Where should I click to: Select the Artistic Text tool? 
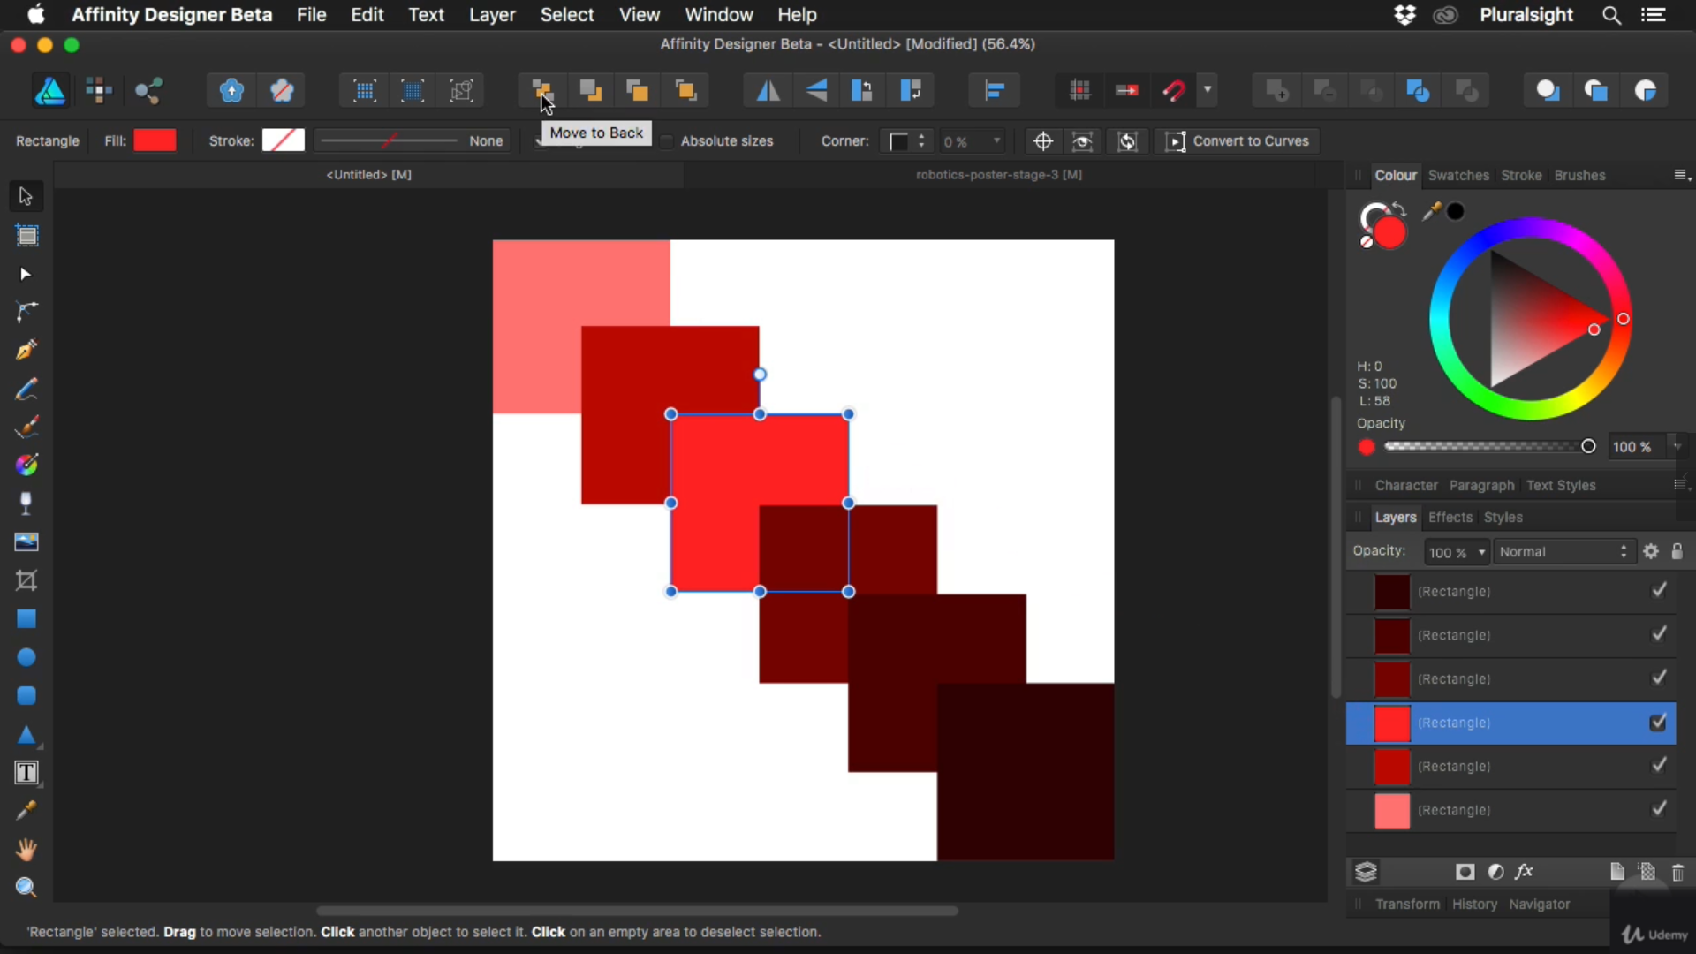click(26, 773)
